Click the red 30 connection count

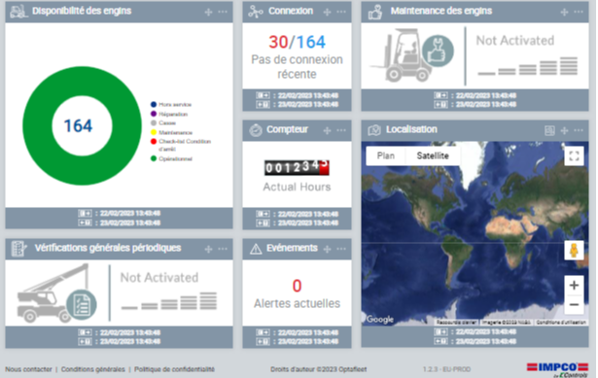point(278,42)
